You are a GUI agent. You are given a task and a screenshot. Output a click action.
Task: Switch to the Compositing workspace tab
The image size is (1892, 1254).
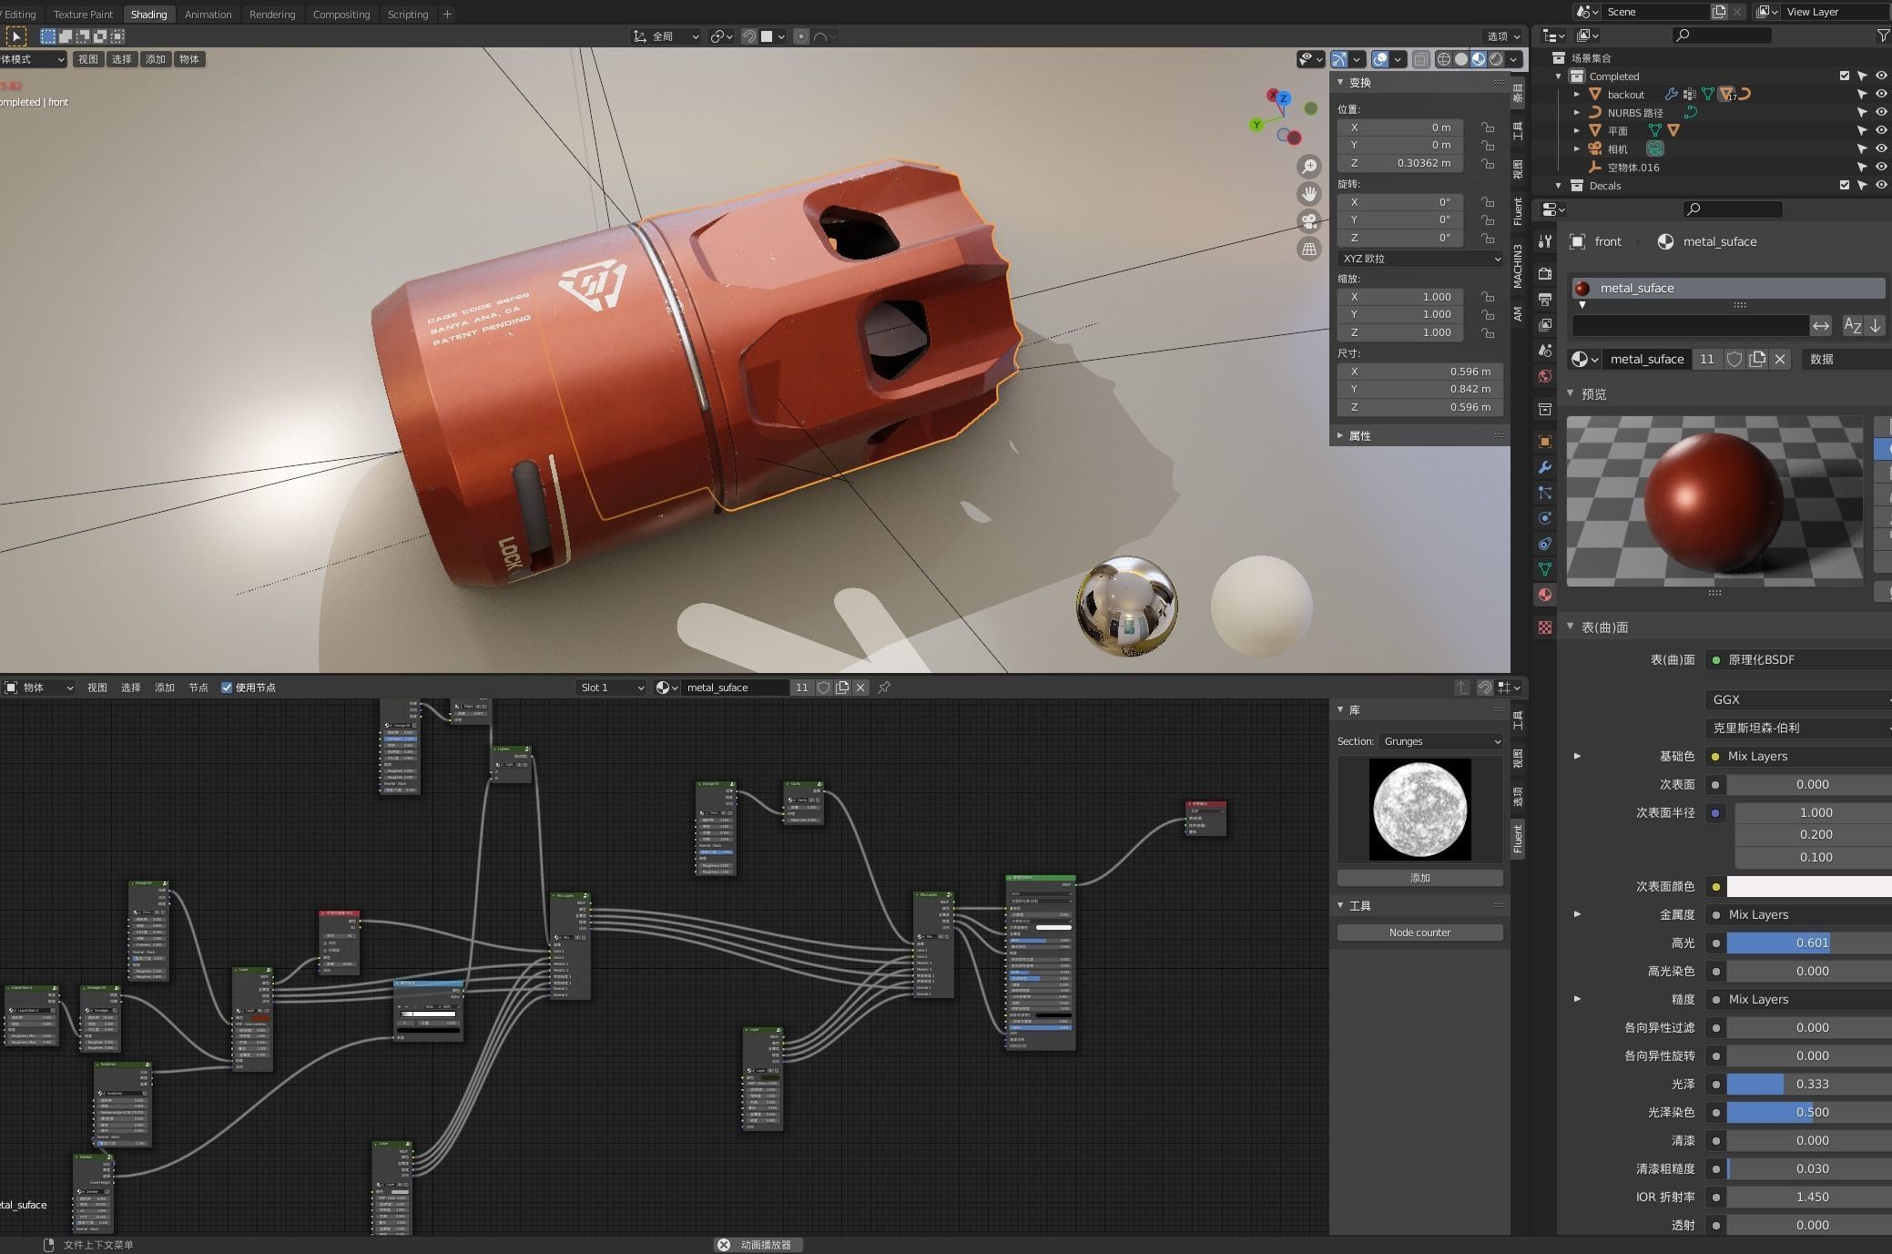pyautogui.click(x=341, y=14)
